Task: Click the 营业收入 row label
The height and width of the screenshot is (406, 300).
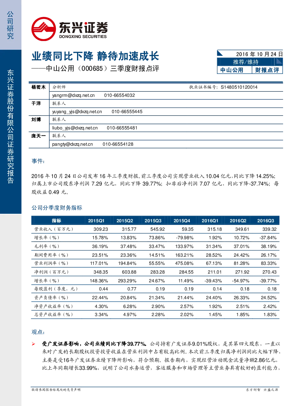Action: [53, 229]
